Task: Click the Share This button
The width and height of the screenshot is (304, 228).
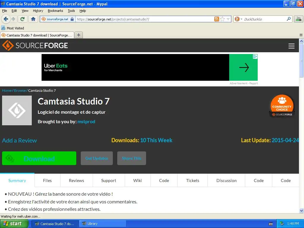Action: click(132, 158)
